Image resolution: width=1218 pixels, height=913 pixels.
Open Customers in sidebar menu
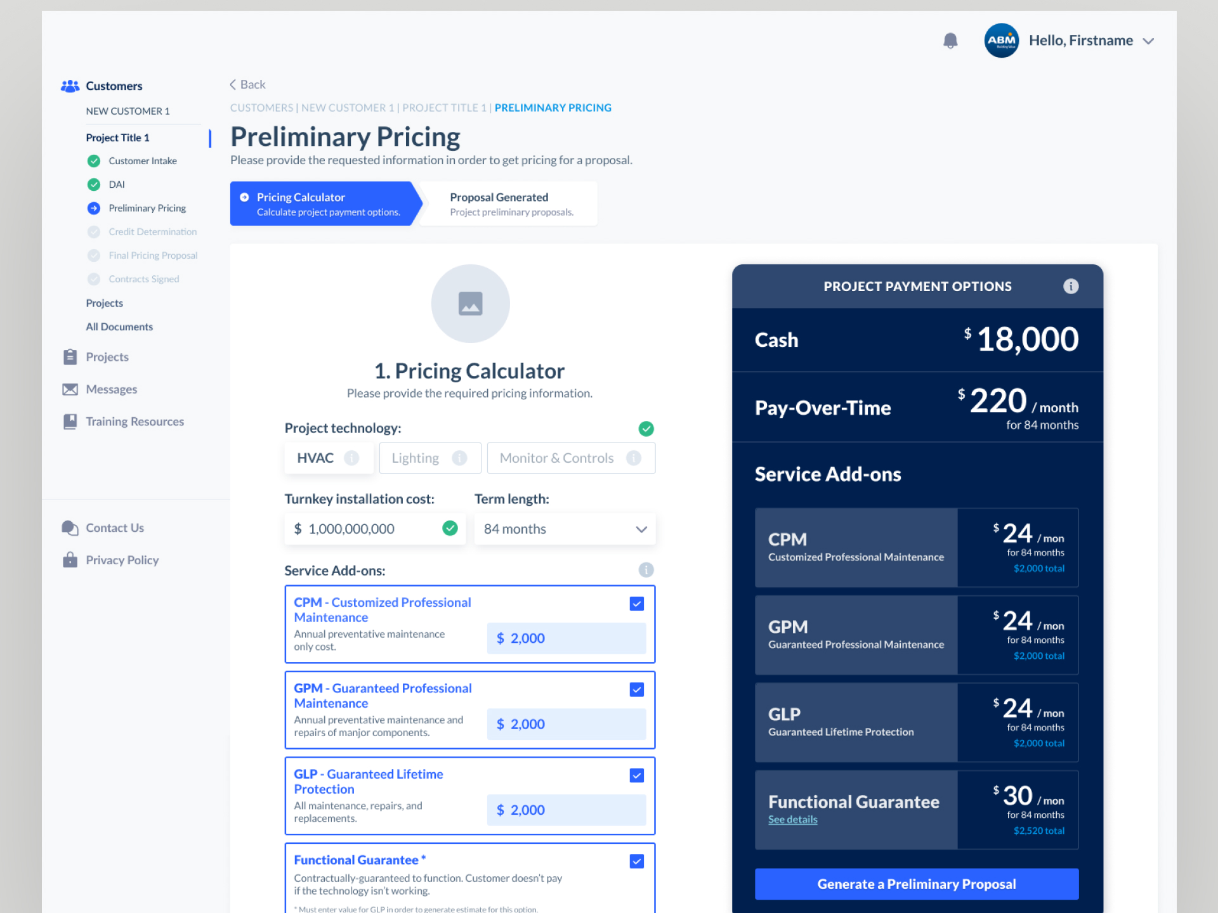tap(114, 86)
